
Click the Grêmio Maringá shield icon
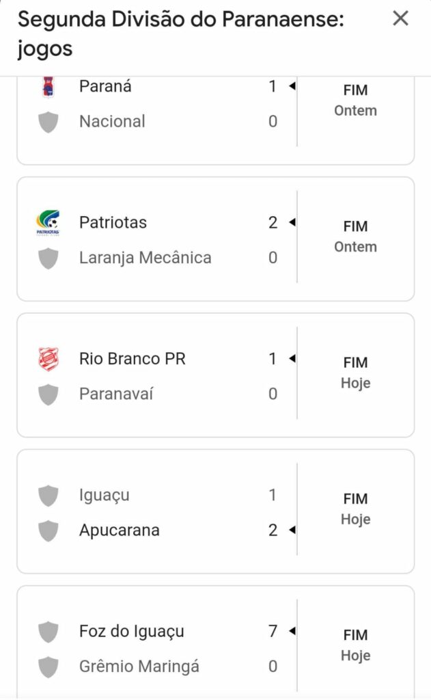pyautogui.click(x=48, y=667)
